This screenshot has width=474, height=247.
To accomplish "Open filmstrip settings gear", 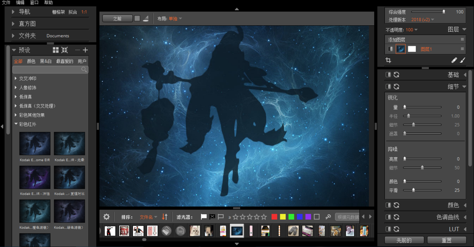I will [106, 217].
